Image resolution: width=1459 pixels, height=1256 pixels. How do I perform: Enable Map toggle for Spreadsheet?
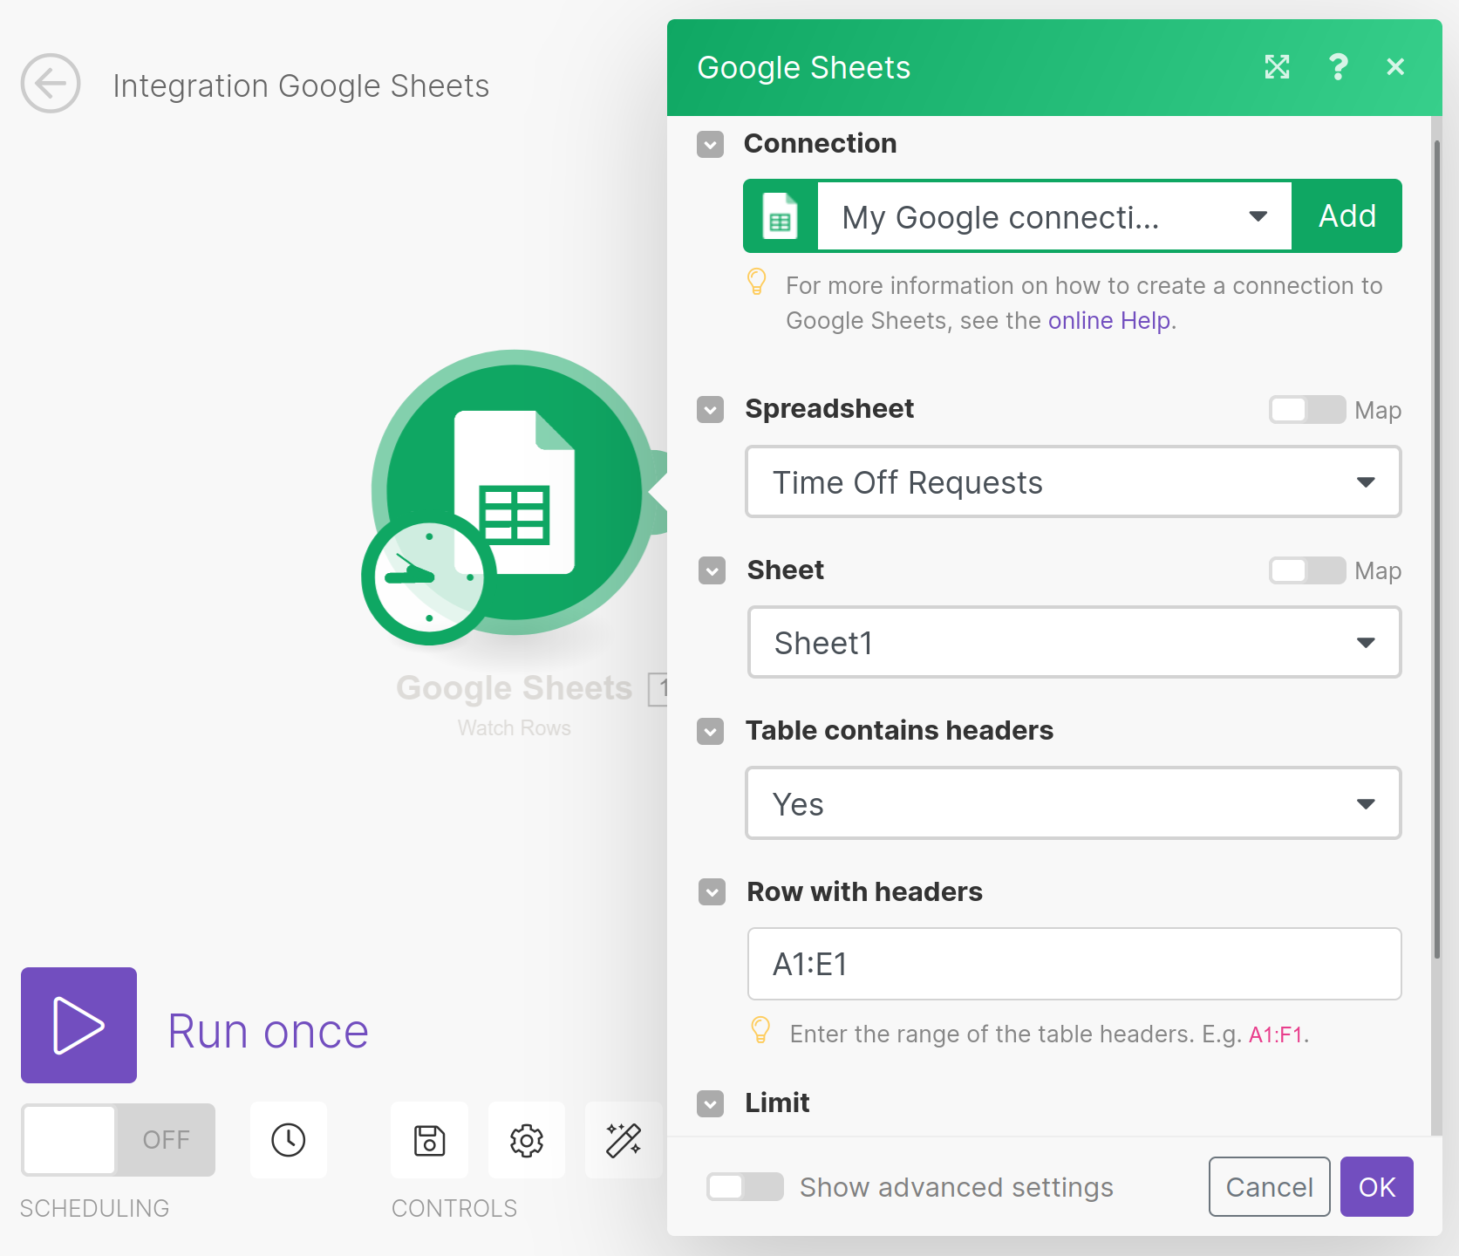1307,410
